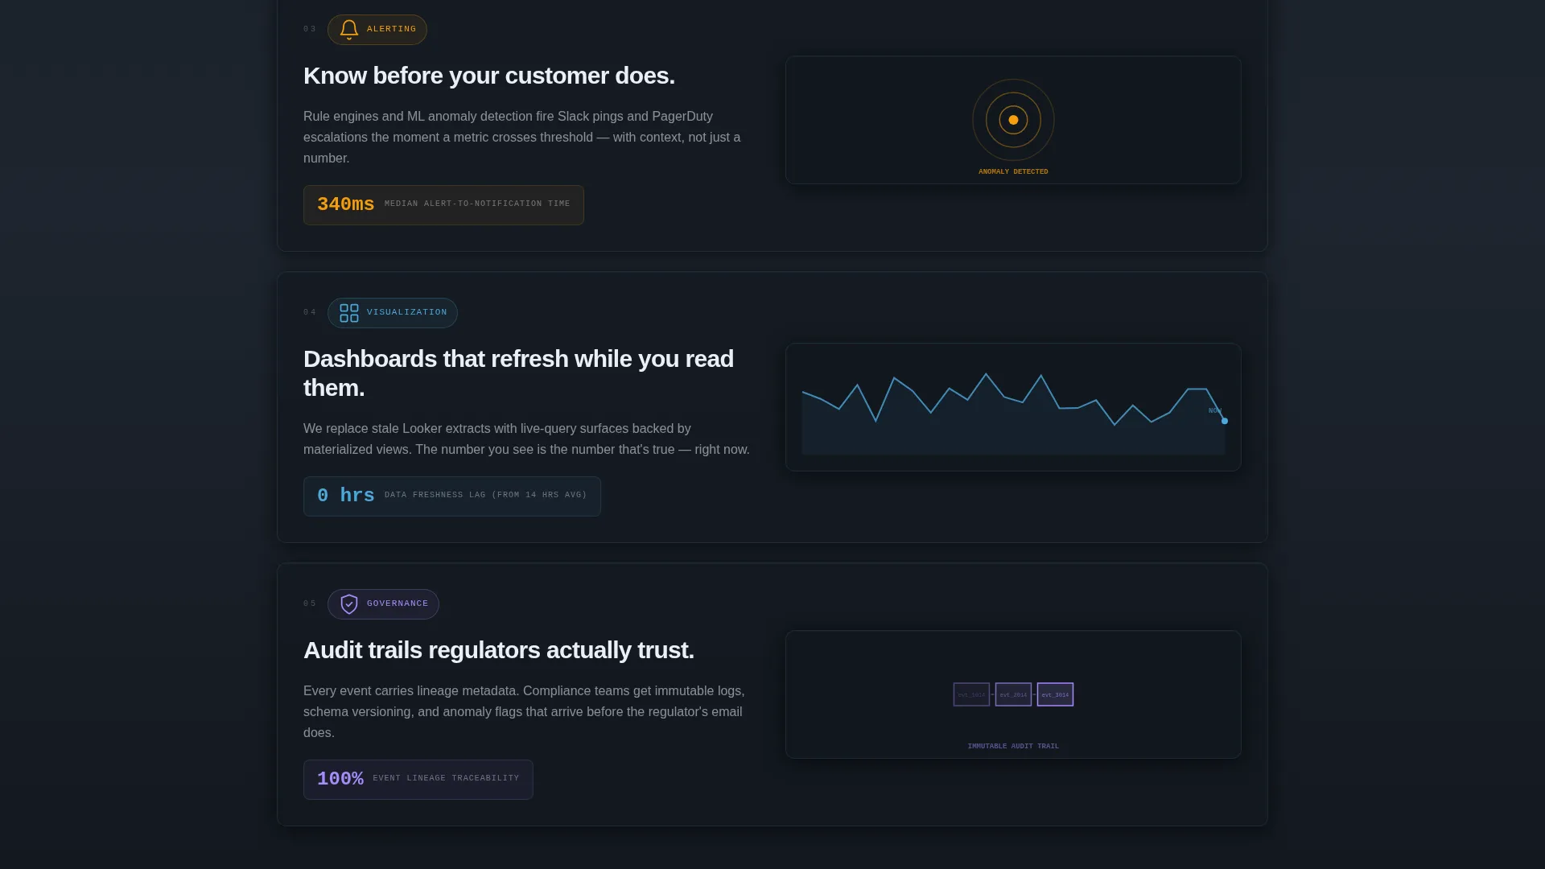Click the evt_2014 audit event box

click(x=1013, y=694)
